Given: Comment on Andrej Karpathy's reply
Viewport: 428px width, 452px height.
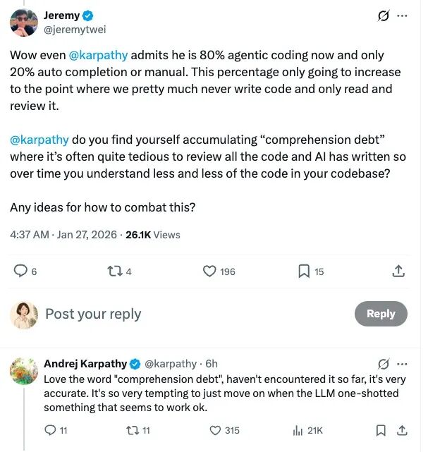Looking at the screenshot, I should point(49,430).
